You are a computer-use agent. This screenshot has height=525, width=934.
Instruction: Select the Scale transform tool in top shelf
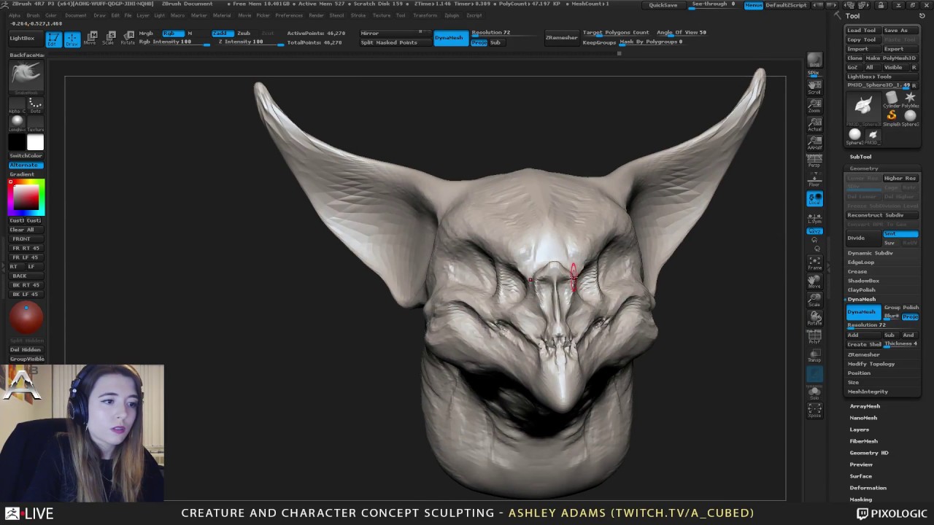coord(109,39)
